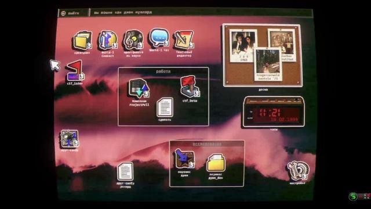Click the 1988 couple photo on corkboard
Image resolution: width=371 pixels, height=209 pixels.
[x=243, y=46]
